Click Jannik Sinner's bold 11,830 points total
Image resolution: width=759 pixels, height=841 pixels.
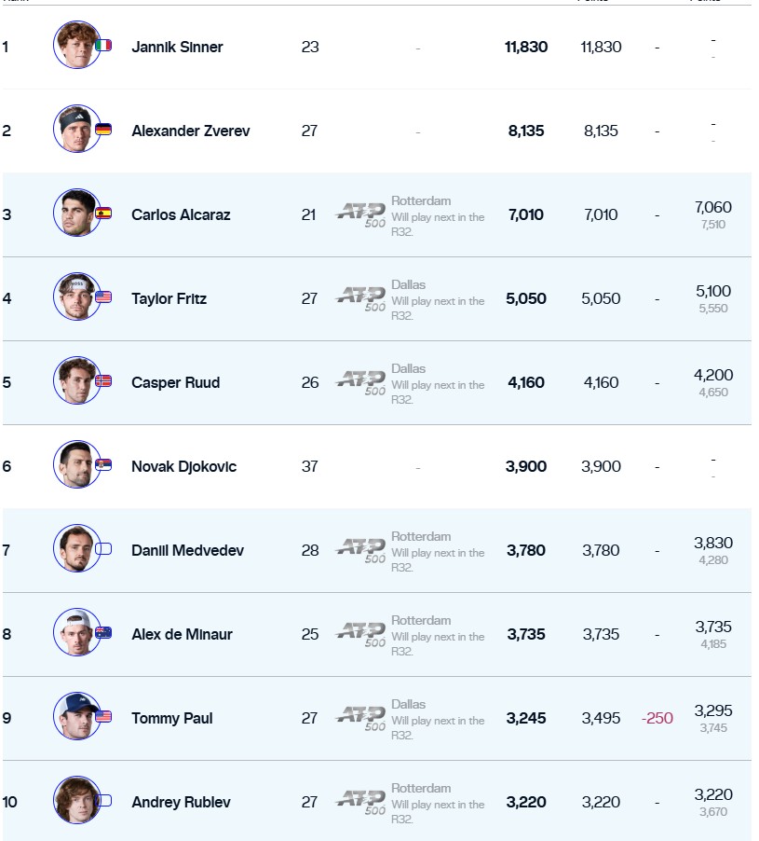[526, 47]
